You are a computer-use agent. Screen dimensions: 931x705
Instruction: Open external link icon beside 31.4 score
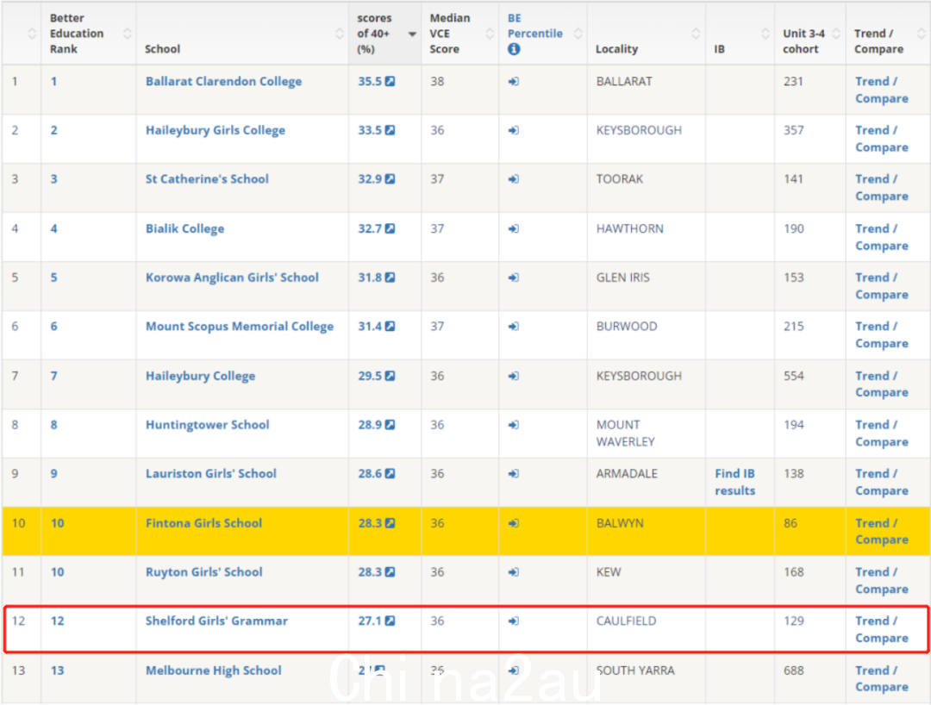point(391,326)
